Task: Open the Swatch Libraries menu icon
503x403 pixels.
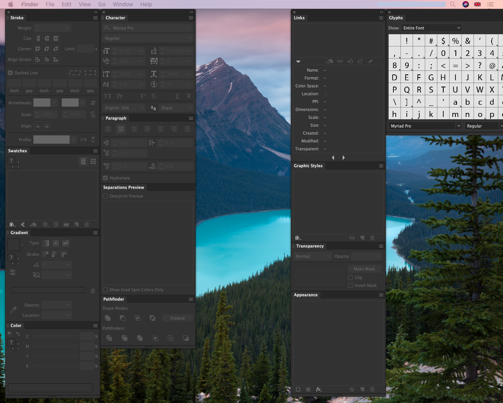Action: [12, 224]
